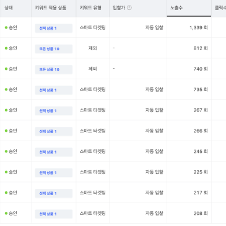This screenshot has height=226, width=226.
Task: Open 모든 상품 10 badge in the 812 회 row
Action: pyautogui.click(x=54, y=49)
